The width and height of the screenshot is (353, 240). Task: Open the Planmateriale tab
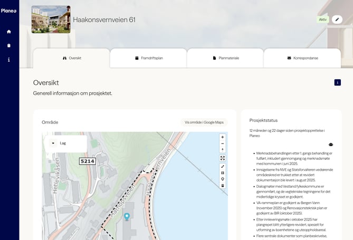coord(225,58)
